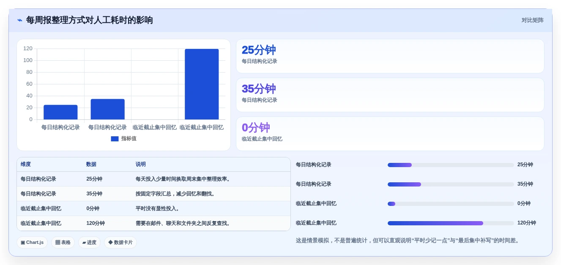Click the title 每周报整理方式对人工耗时的影响
Viewport: 561px width, 265px height.
pyautogui.click(x=90, y=20)
